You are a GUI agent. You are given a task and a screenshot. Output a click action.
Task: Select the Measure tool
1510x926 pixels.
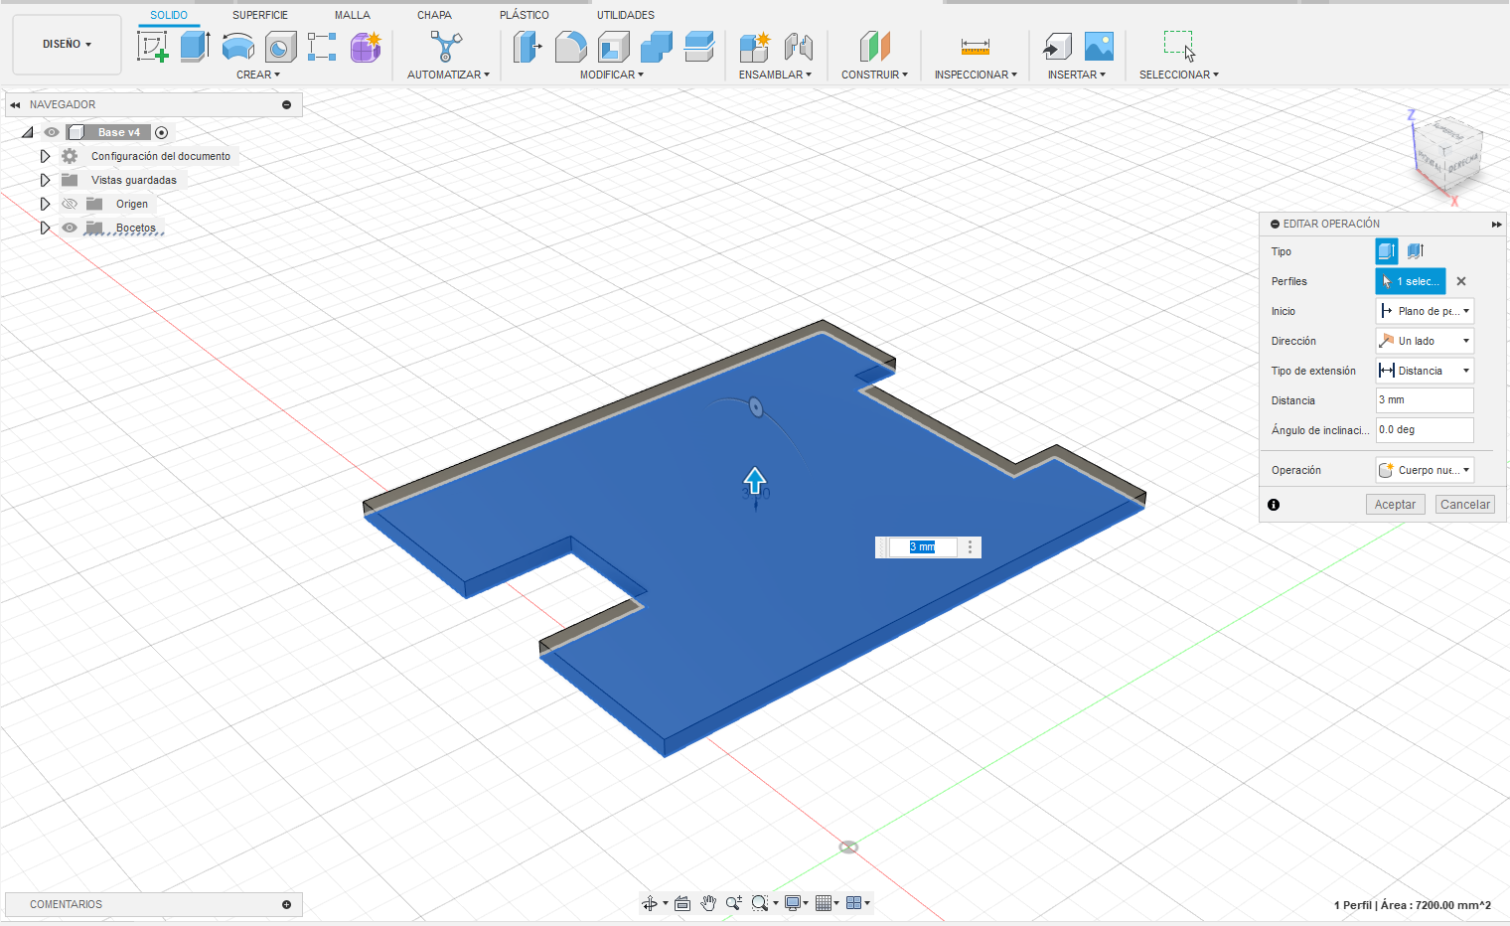click(976, 46)
